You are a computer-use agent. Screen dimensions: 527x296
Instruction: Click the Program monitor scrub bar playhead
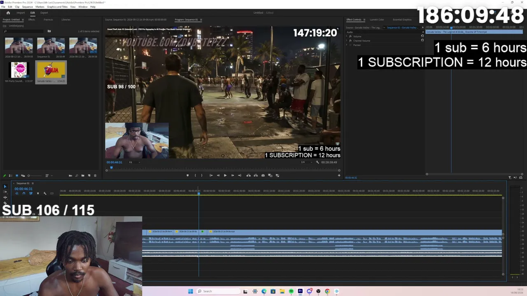point(111,168)
